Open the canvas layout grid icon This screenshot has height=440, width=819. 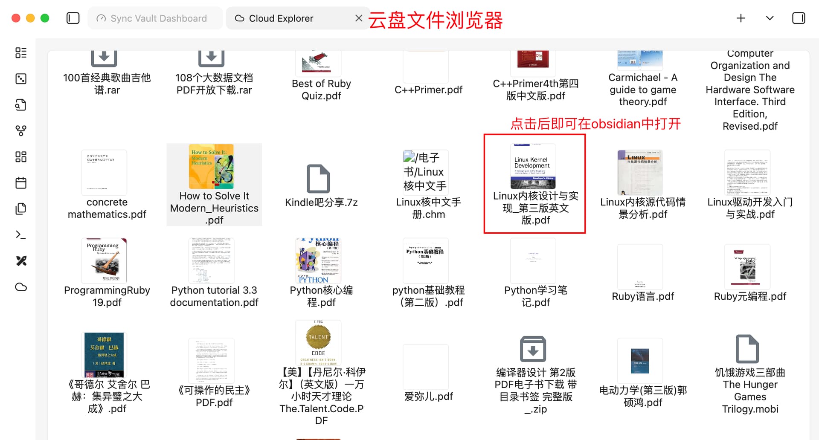tap(21, 157)
